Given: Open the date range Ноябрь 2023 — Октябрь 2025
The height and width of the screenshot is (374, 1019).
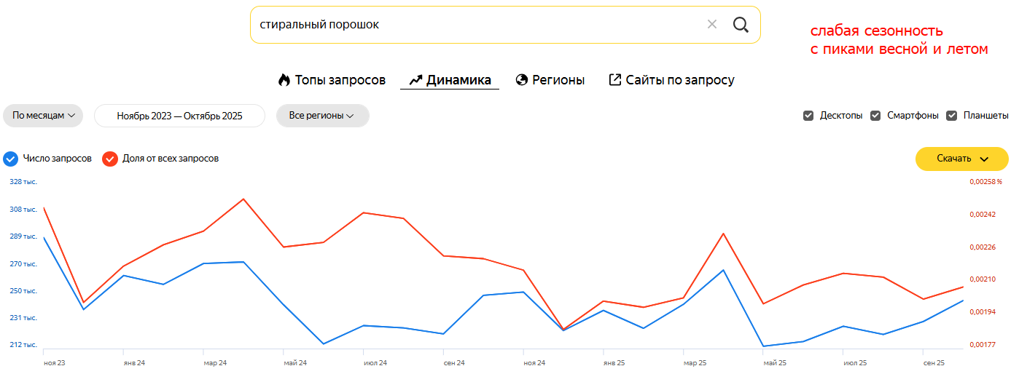Looking at the screenshot, I should point(179,116).
